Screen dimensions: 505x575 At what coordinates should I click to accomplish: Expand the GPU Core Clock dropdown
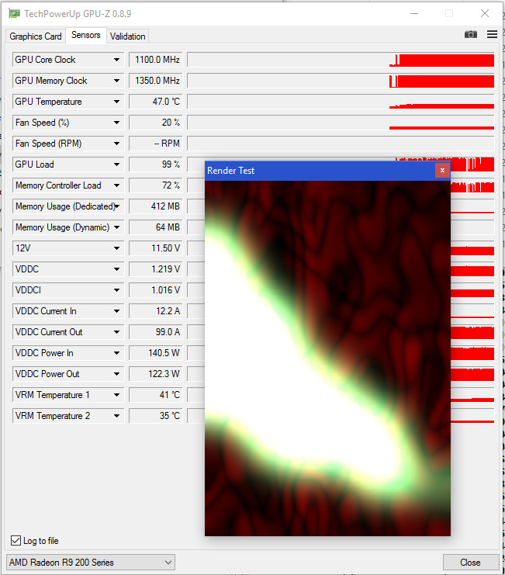click(116, 60)
